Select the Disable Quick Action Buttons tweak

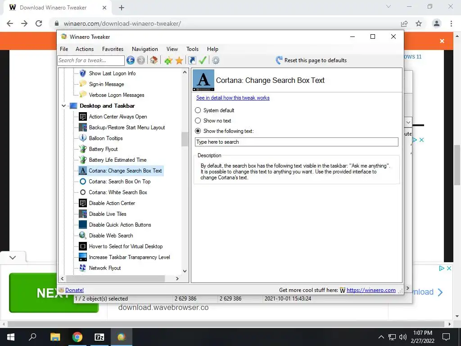point(120,225)
